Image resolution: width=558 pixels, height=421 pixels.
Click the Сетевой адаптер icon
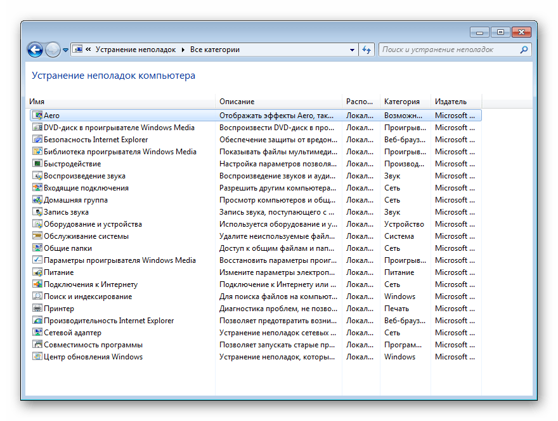[x=37, y=333]
